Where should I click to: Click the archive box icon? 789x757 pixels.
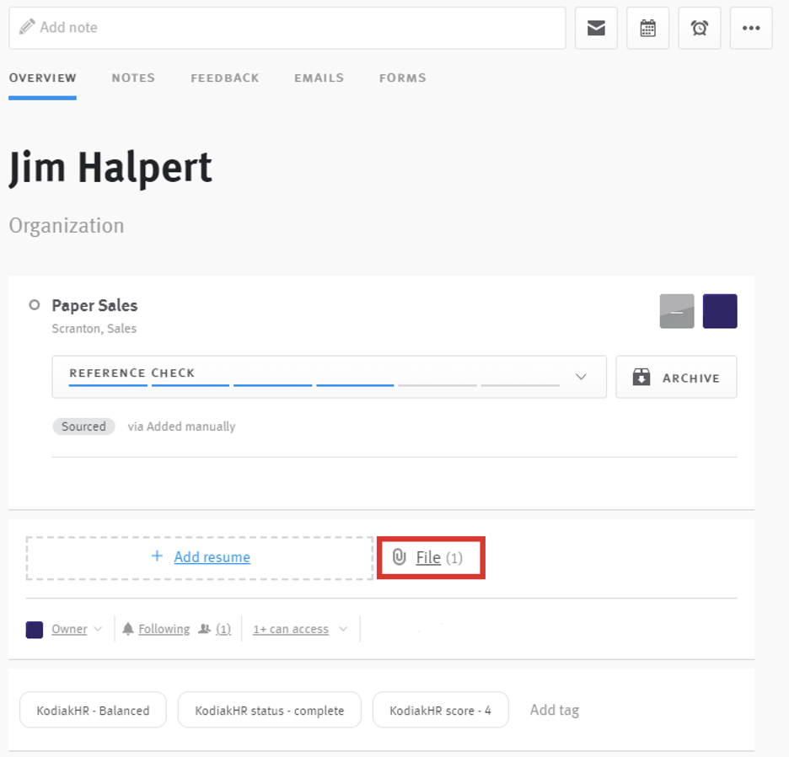point(641,377)
